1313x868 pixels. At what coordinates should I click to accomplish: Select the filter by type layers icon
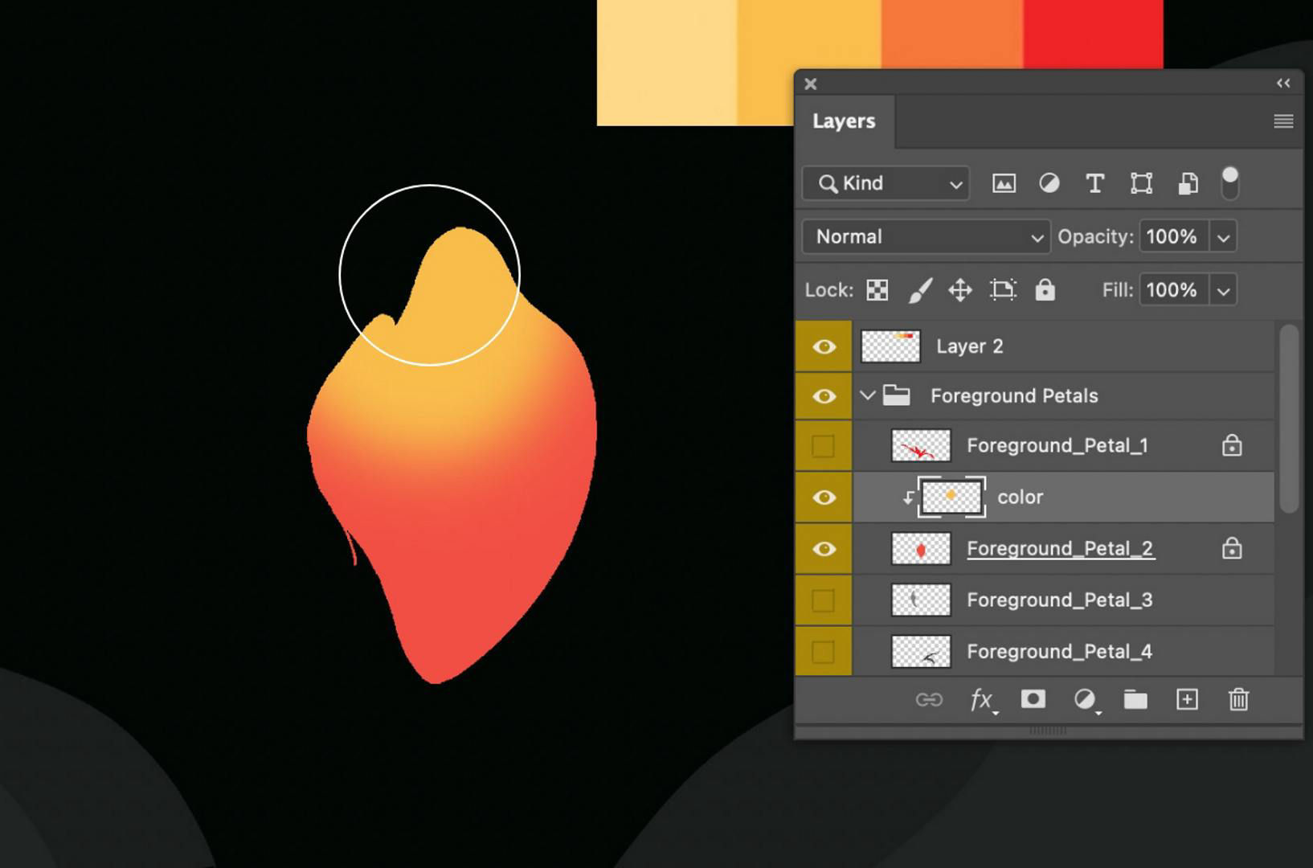[1094, 183]
